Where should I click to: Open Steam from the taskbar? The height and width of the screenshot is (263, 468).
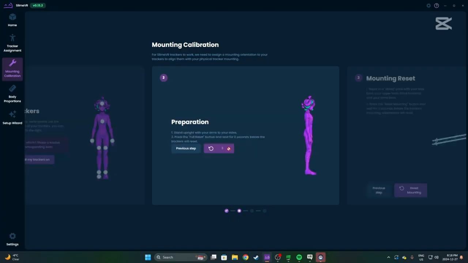tap(256, 258)
